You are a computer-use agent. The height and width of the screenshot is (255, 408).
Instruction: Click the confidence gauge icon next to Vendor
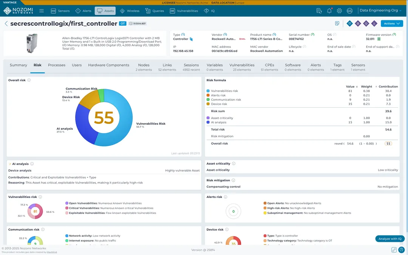click(225, 35)
